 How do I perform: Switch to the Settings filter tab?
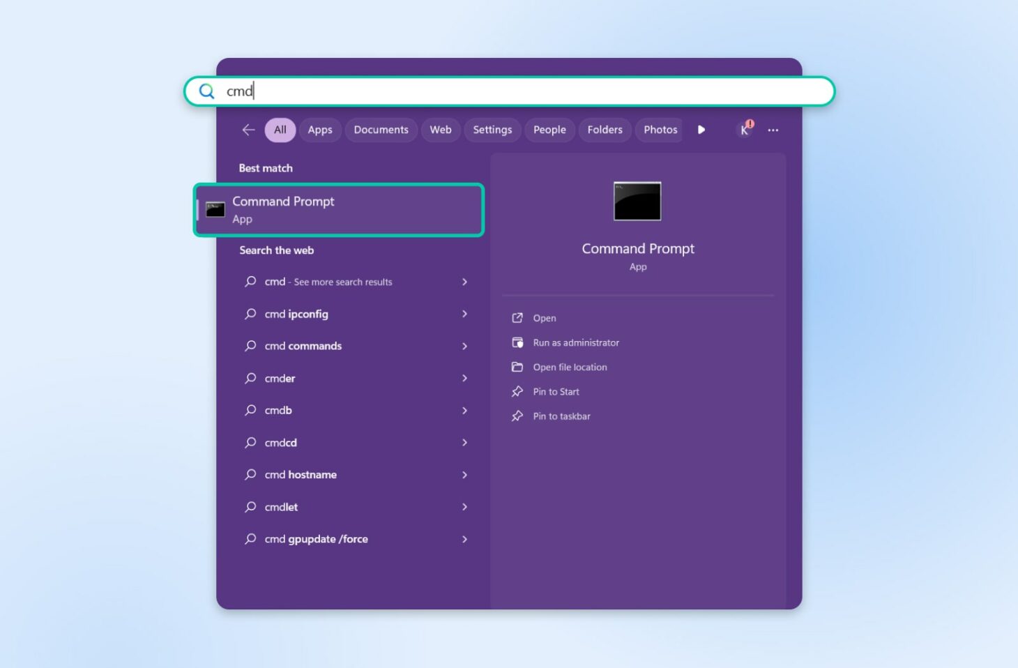492,130
